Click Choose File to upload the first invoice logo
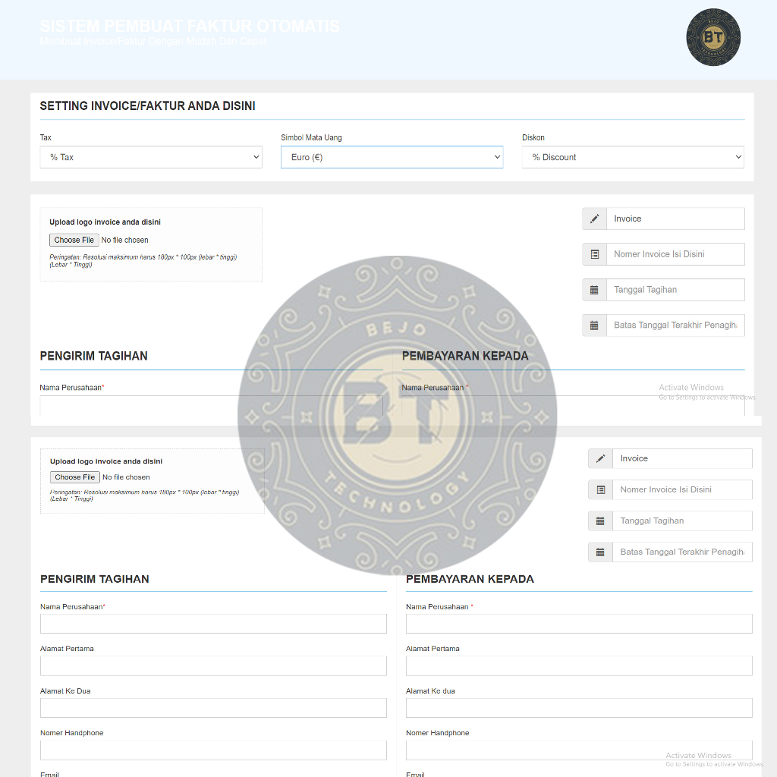Screen dimensions: 777x777 pos(74,239)
